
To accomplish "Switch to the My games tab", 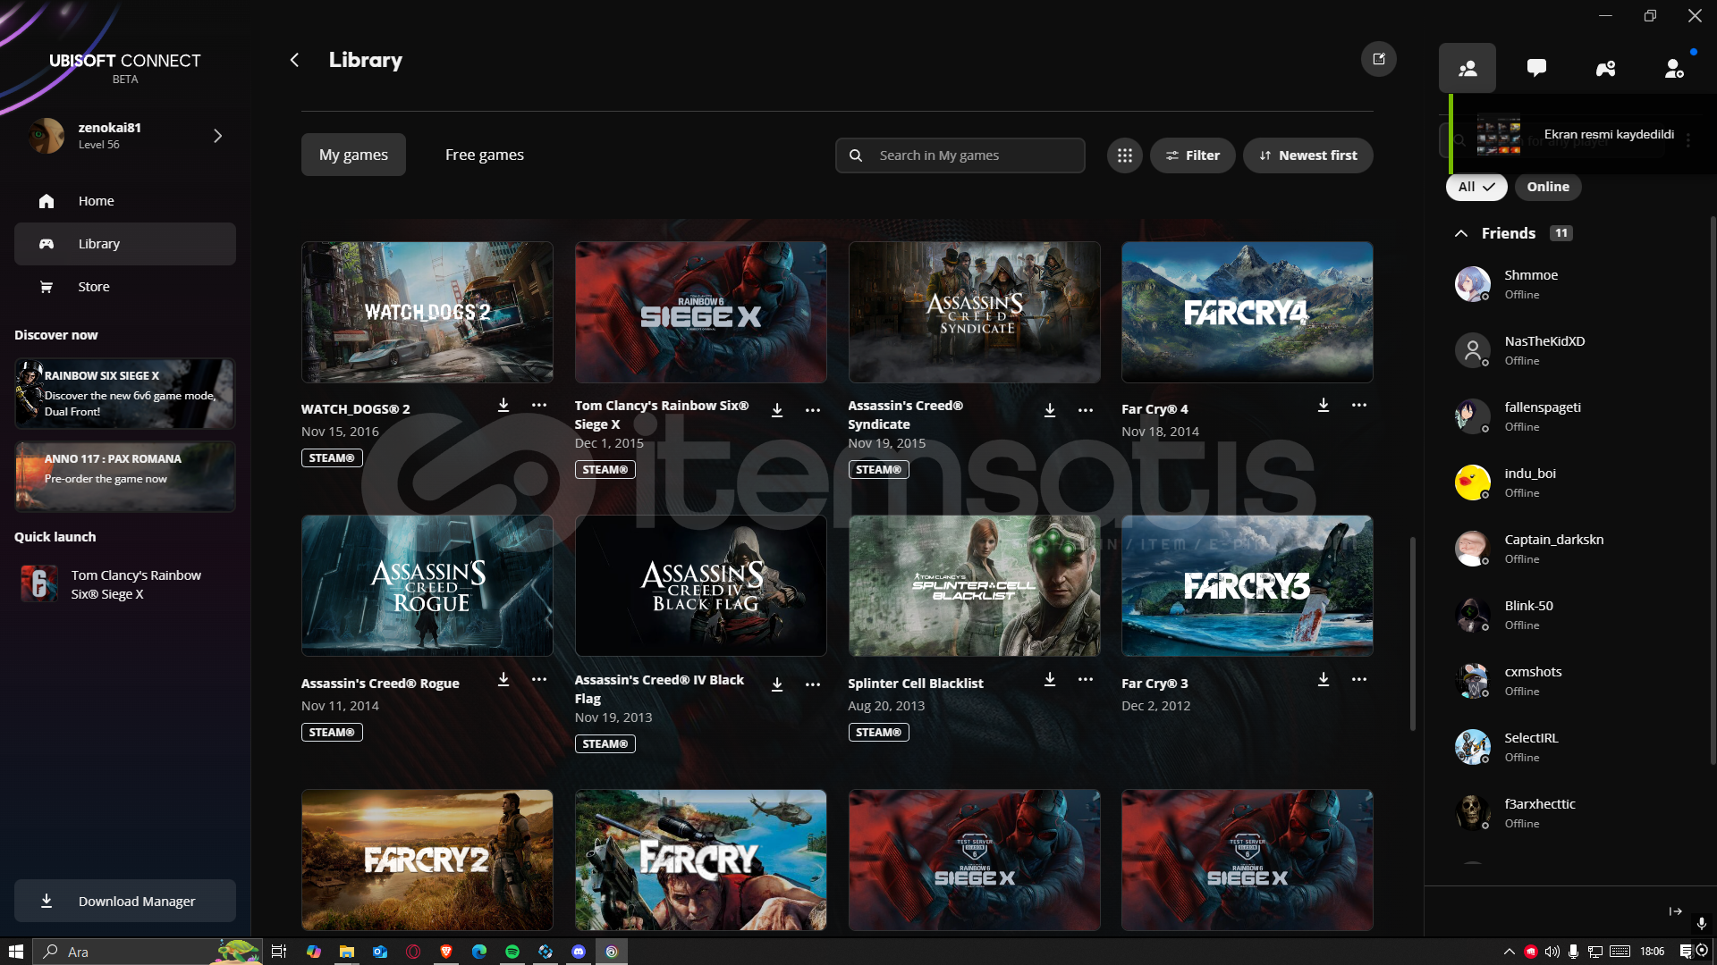I will click(x=353, y=155).
